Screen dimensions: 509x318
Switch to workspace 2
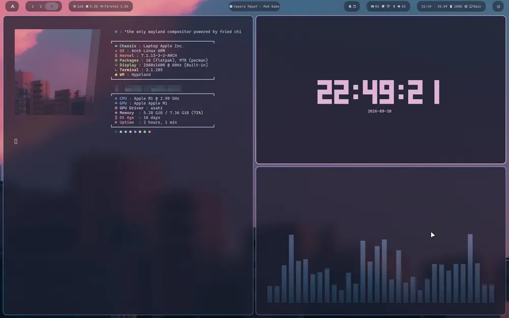(x=41, y=7)
